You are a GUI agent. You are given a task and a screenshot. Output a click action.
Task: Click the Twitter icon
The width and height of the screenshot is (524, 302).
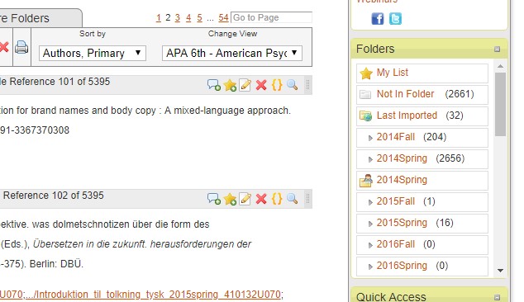395,19
